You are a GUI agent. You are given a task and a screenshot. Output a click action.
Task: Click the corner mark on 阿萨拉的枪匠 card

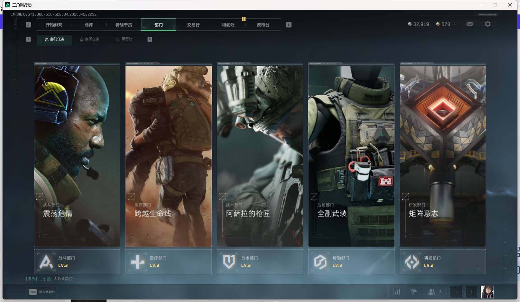[x=223, y=196]
